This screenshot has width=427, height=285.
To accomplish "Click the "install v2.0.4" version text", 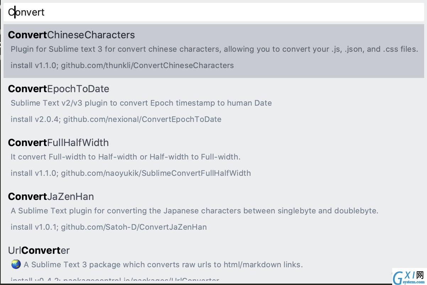I will coord(35,119).
